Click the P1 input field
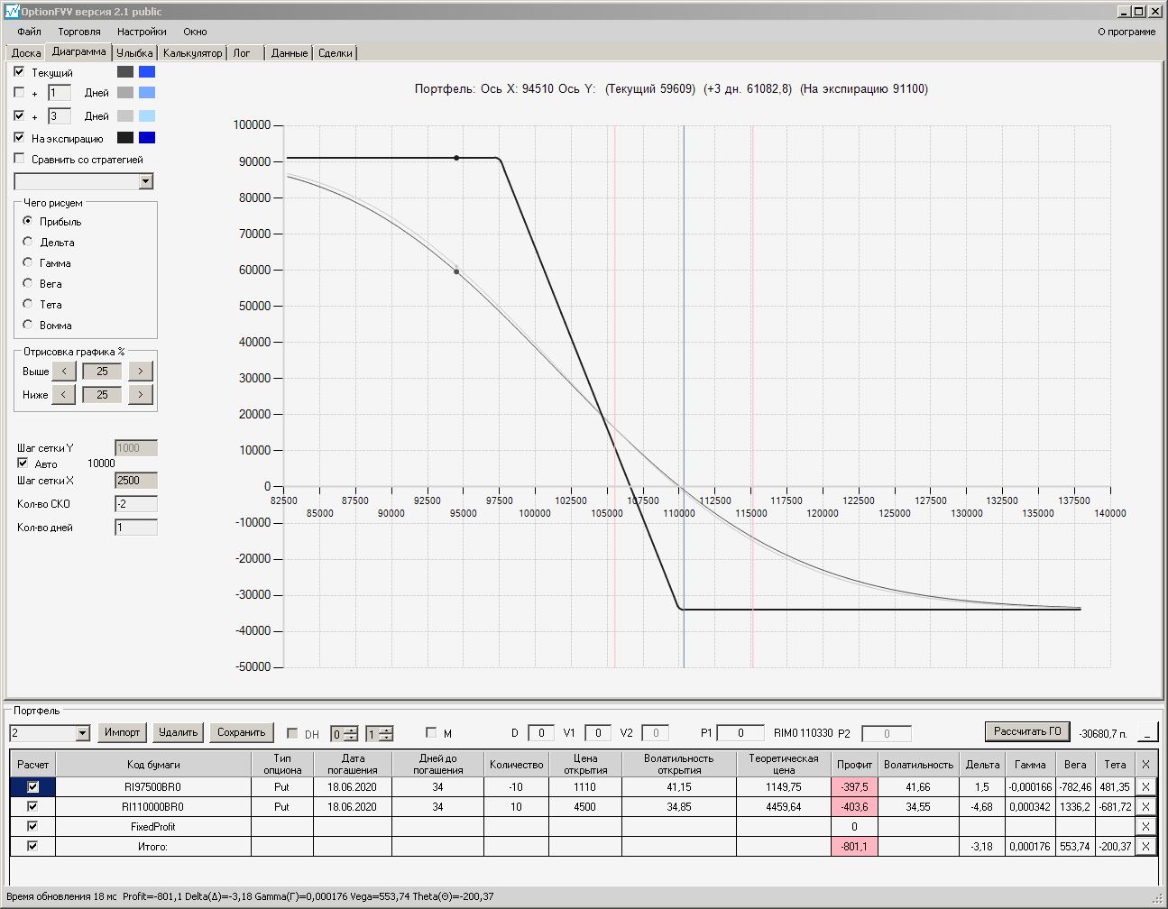1168x909 pixels. (740, 733)
